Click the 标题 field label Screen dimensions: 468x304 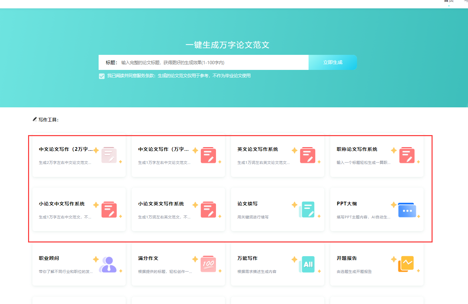(x=111, y=63)
